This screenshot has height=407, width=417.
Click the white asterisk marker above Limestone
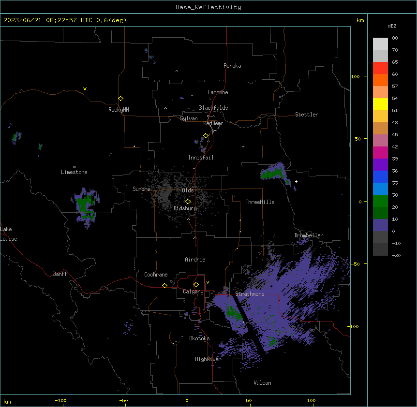tap(74, 167)
